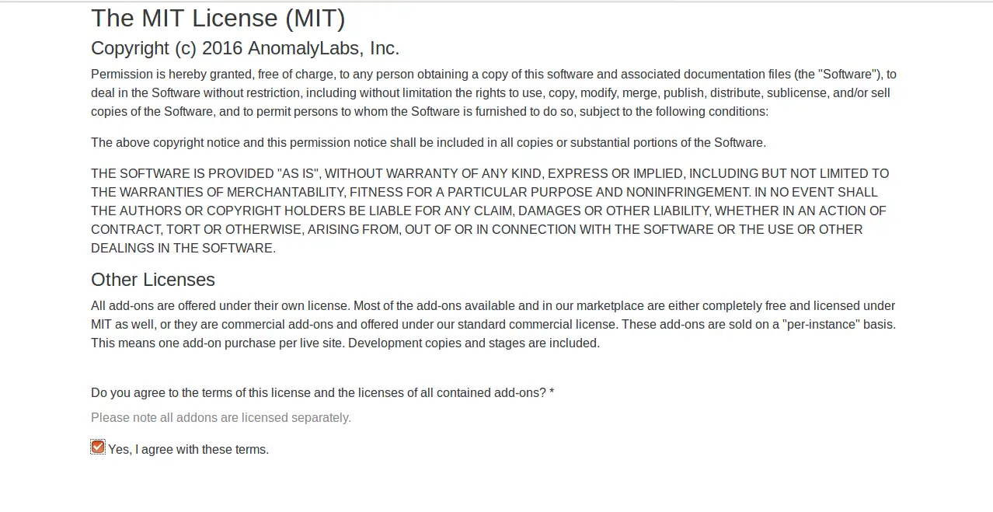This screenshot has width=993, height=512.
Task: Click the sentence 'The above copyright notice'
Action: (428, 142)
